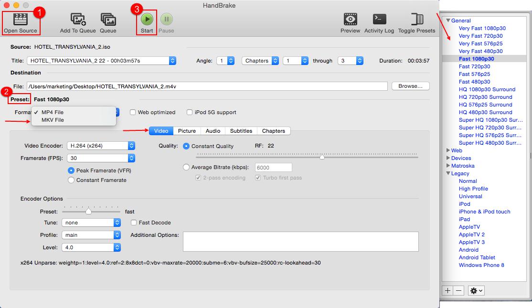Select the Fast 1080p30 preset row
532x308 pixels.
(x=484, y=59)
